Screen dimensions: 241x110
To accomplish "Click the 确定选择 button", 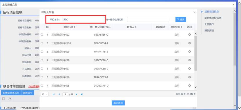I will [118, 103].
